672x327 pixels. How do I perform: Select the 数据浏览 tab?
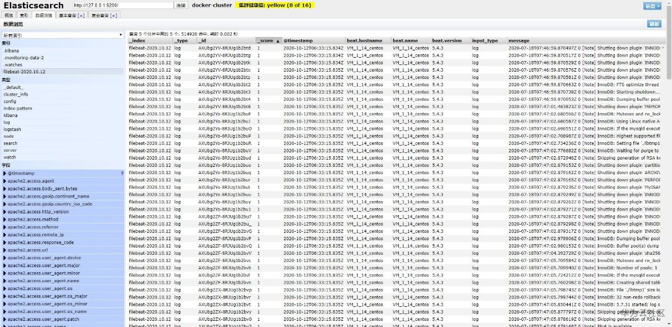click(x=44, y=16)
